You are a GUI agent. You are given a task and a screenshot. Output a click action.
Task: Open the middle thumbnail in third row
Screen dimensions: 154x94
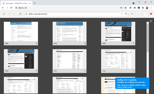(70, 85)
